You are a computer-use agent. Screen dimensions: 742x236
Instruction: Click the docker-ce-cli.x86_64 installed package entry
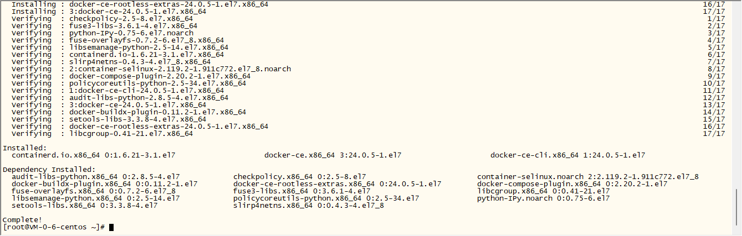point(567,155)
